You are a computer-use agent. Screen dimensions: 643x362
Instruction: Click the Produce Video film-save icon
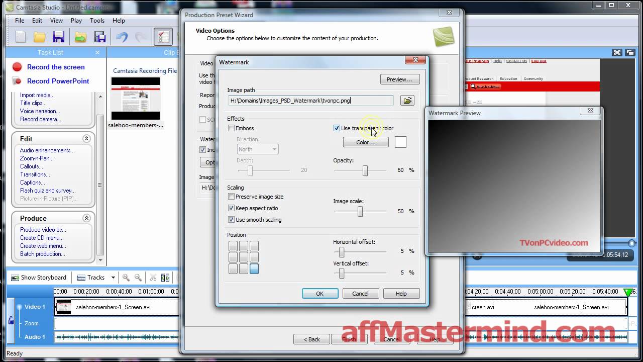point(100,37)
